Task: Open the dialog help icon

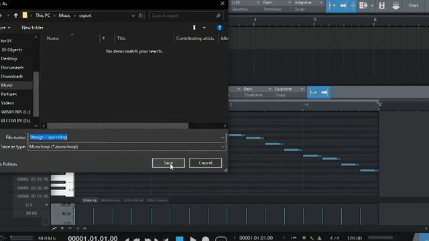Action: click(x=219, y=27)
